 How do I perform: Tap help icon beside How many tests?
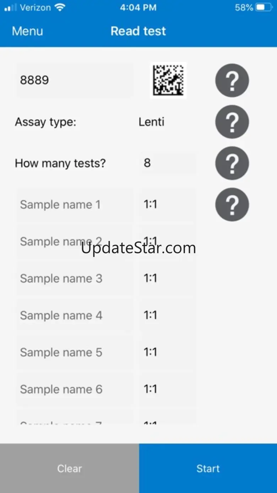232,163
